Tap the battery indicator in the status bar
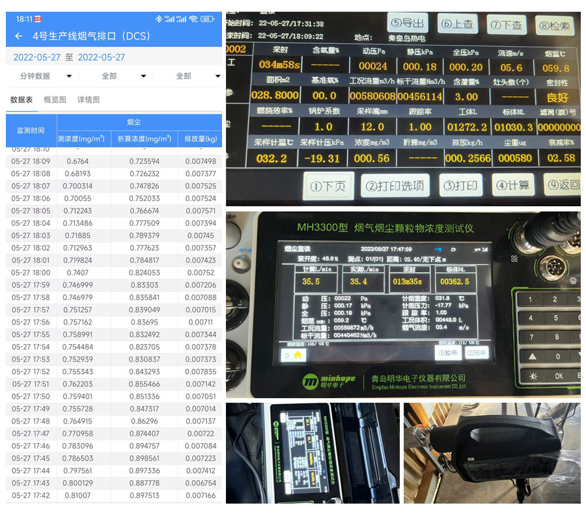 pyautogui.click(x=208, y=19)
